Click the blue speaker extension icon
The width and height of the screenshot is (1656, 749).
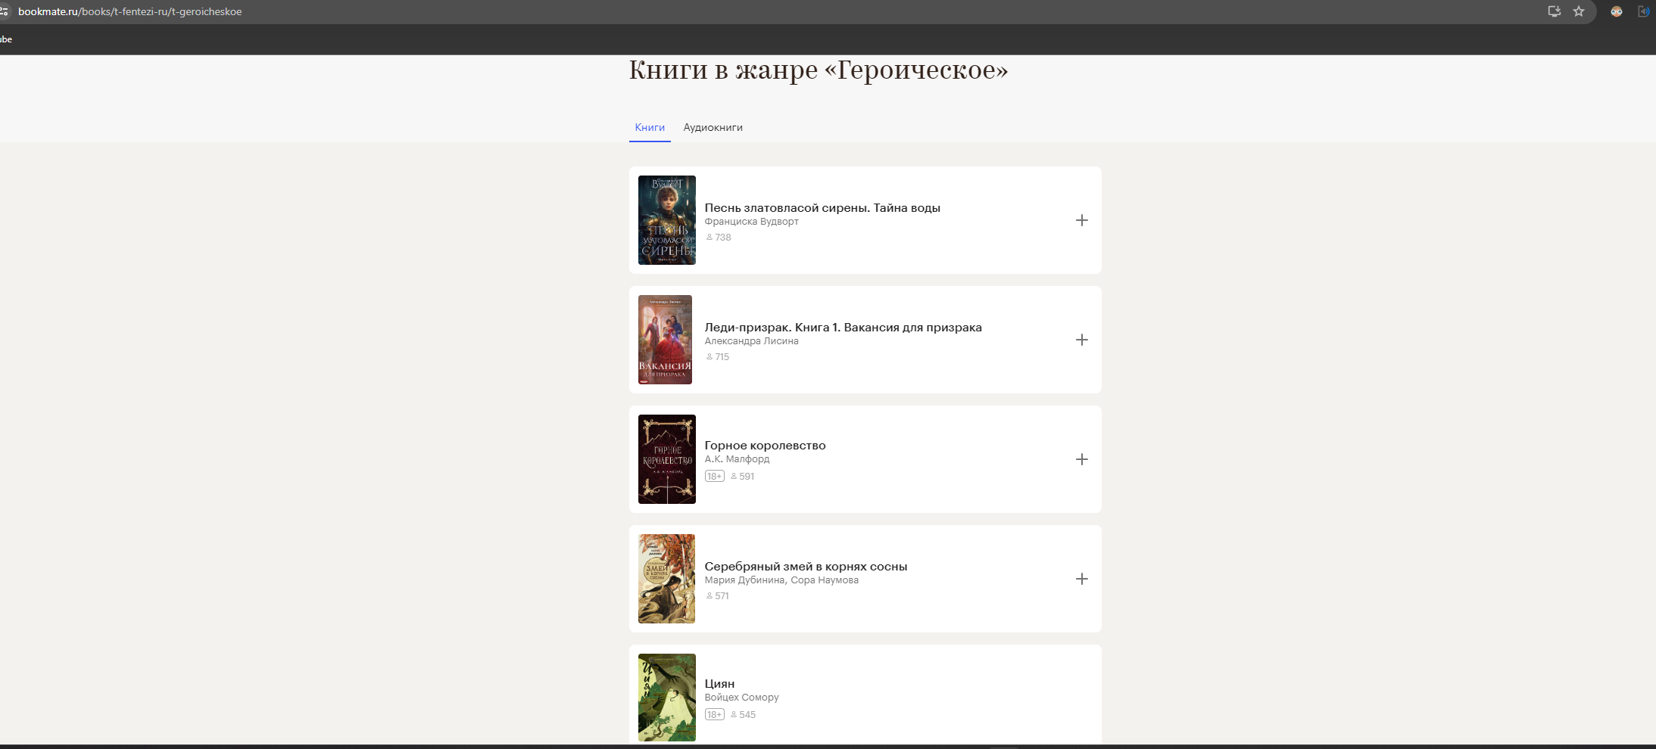coord(1643,11)
